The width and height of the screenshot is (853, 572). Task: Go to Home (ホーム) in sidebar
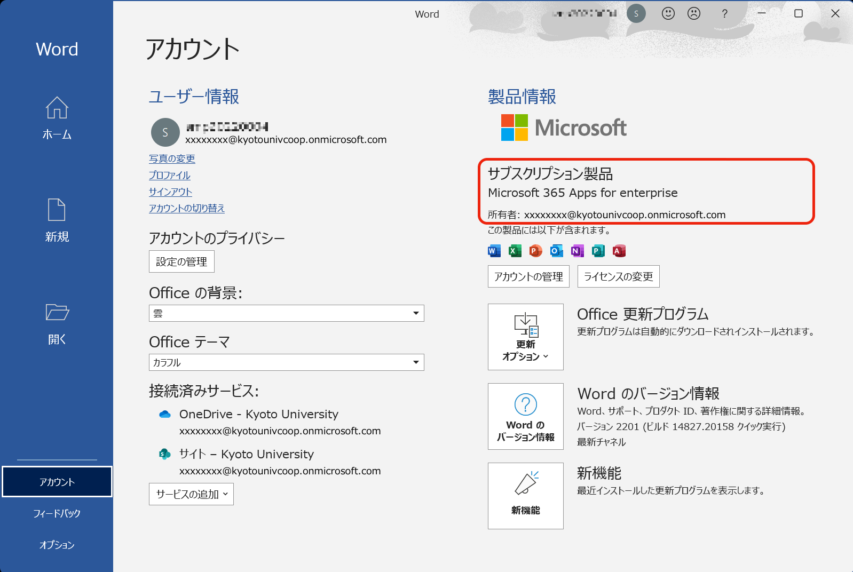point(57,118)
